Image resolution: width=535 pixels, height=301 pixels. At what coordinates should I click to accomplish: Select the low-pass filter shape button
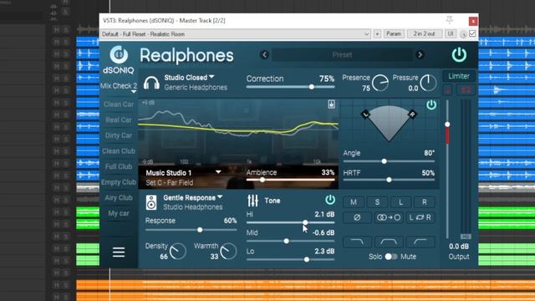point(357,242)
